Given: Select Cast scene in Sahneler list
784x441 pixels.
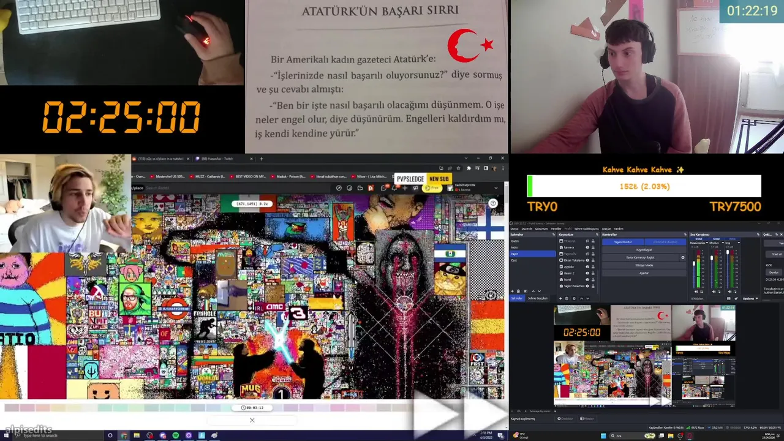Looking at the screenshot, I should (x=532, y=260).
